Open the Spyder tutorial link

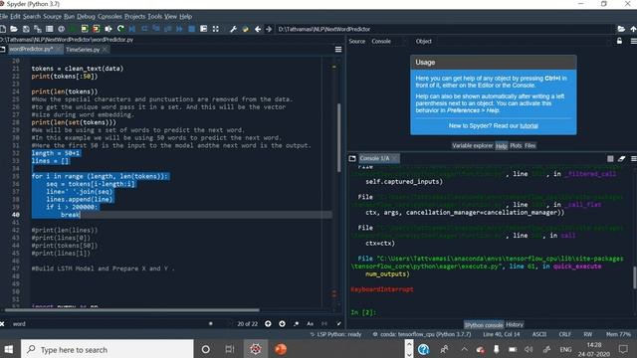point(529,126)
